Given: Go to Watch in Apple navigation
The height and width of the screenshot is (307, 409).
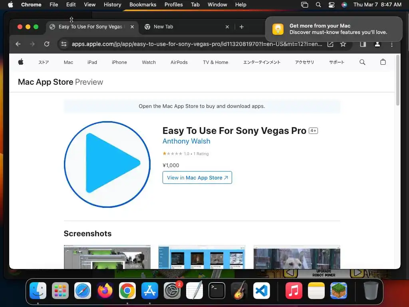Looking at the screenshot, I should tap(149, 62).
